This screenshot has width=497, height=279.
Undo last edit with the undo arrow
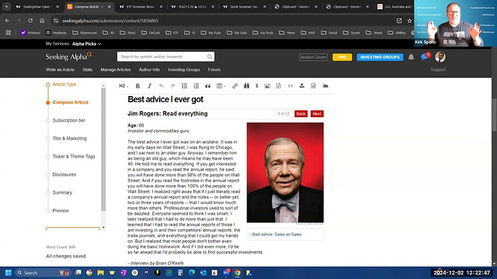click(161, 86)
